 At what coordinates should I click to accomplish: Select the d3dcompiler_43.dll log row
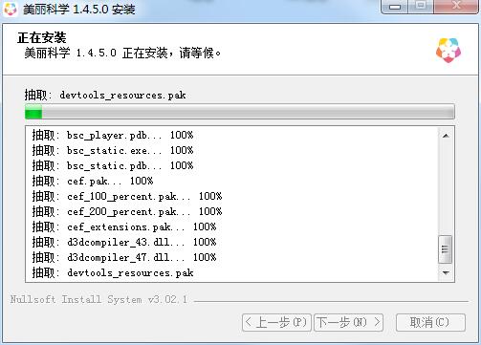click(231, 242)
